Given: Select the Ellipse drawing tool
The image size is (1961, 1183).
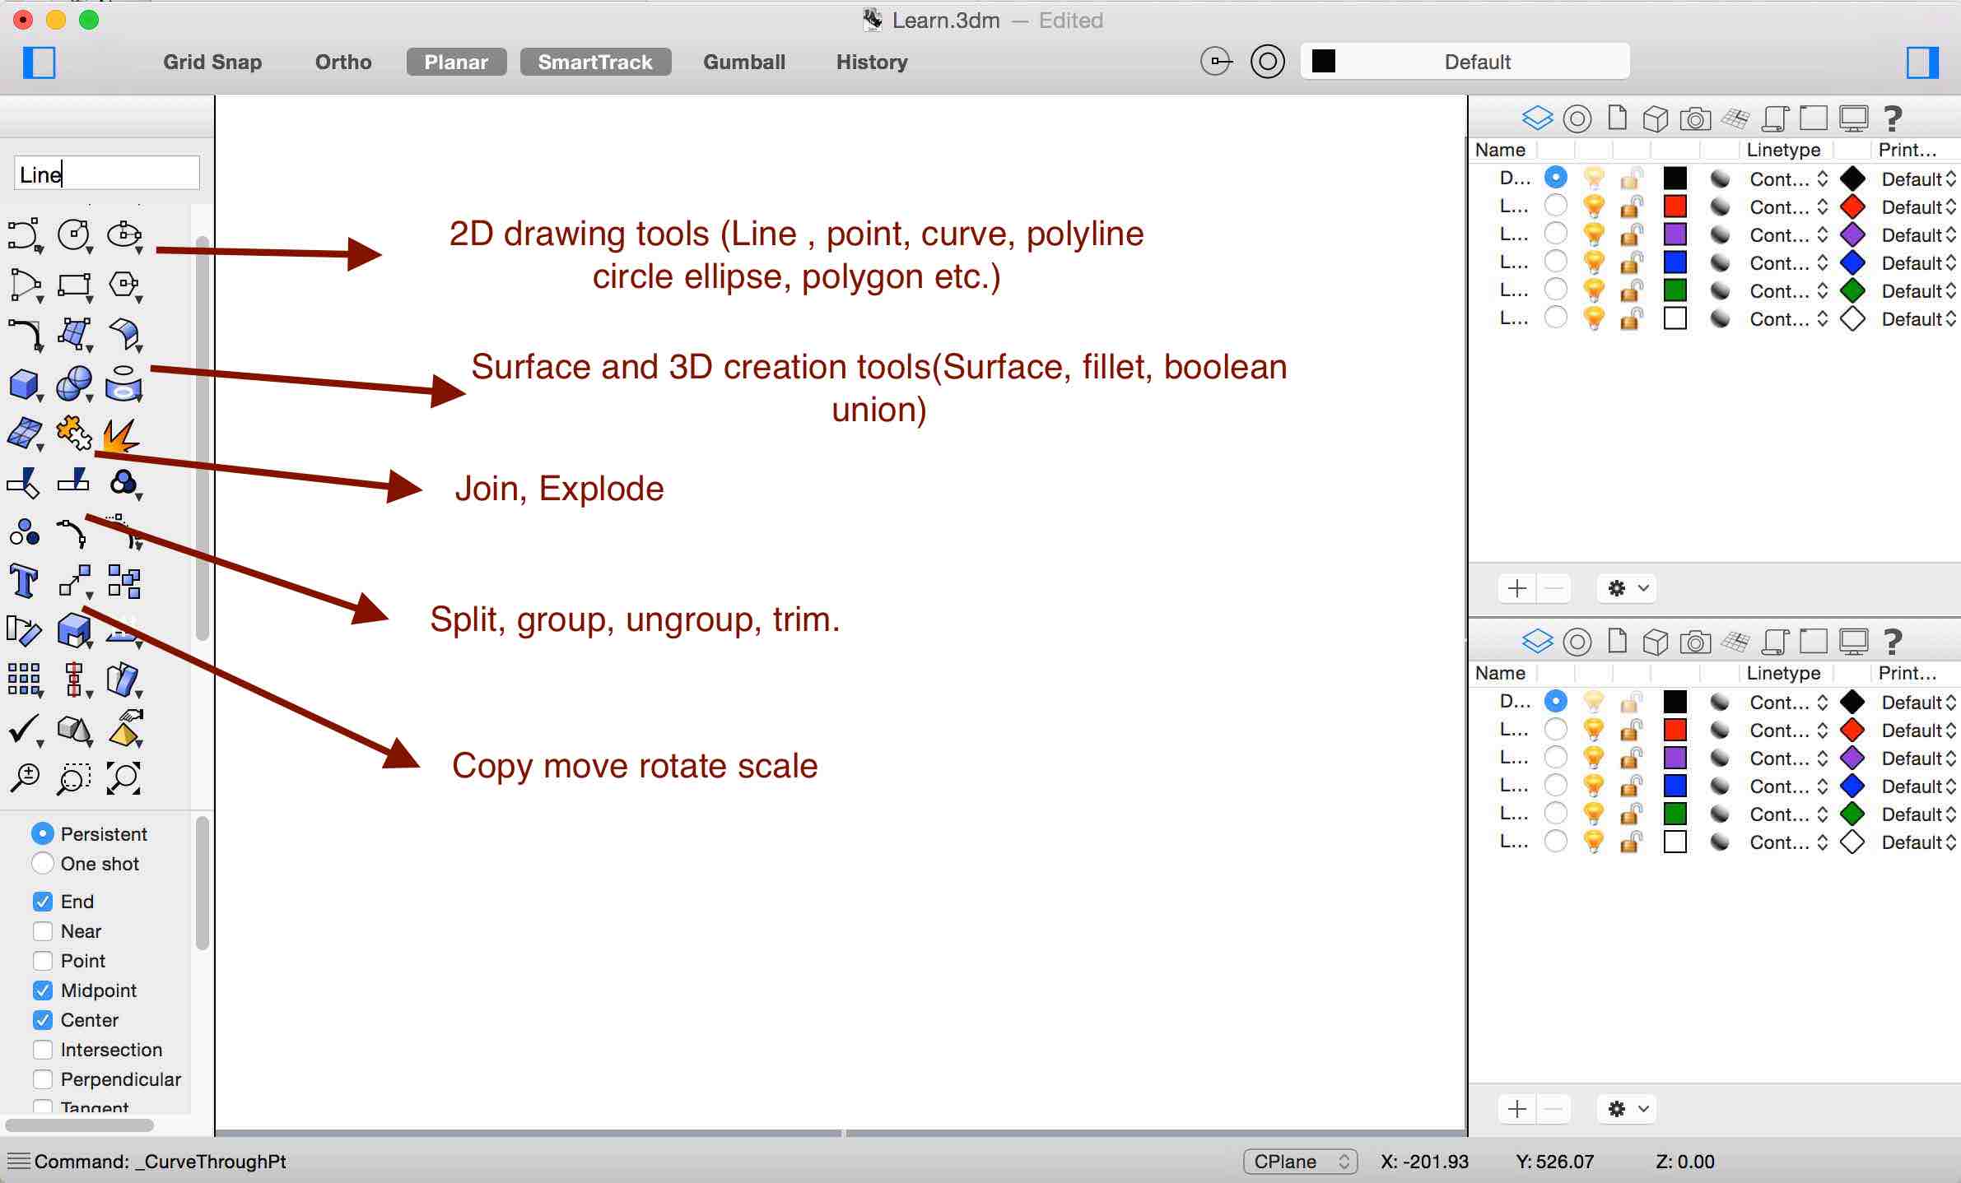Looking at the screenshot, I should tap(123, 234).
